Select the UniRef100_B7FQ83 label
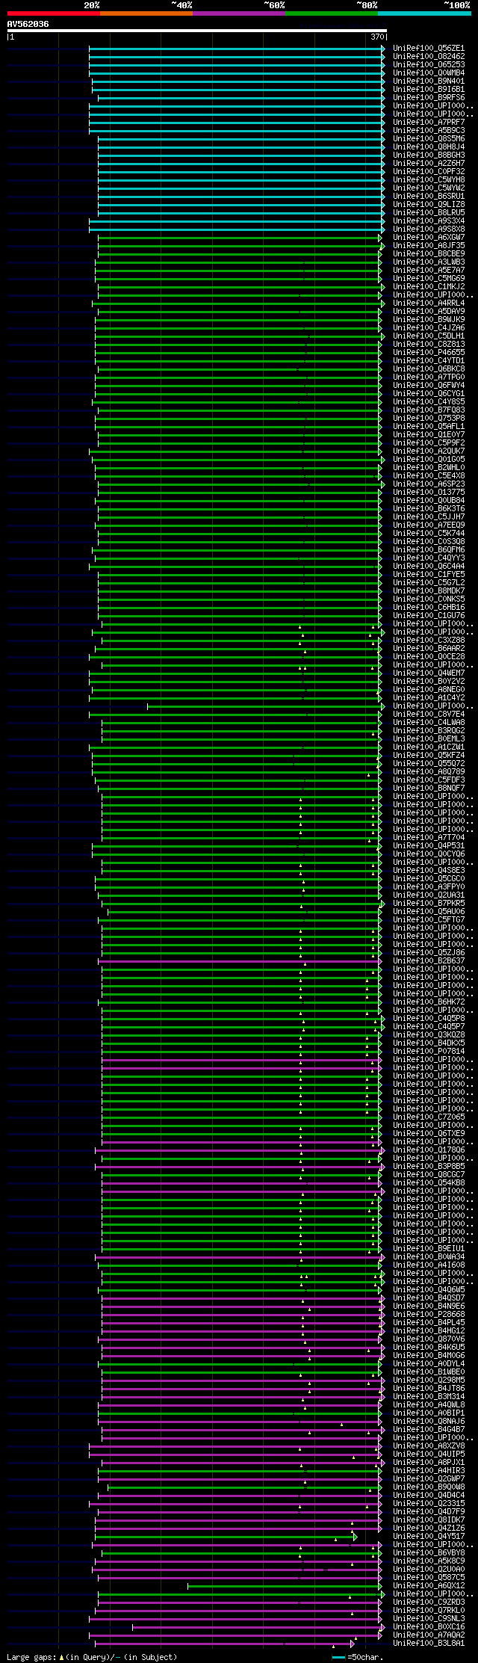This screenshot has height=1663, width=478. coord(429,410)
